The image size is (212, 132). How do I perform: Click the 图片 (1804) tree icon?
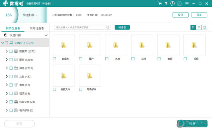coord(16,60)
